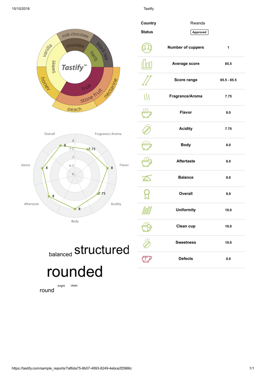
Task: Click the Score range lines icon
Action: tap(147, 80)
